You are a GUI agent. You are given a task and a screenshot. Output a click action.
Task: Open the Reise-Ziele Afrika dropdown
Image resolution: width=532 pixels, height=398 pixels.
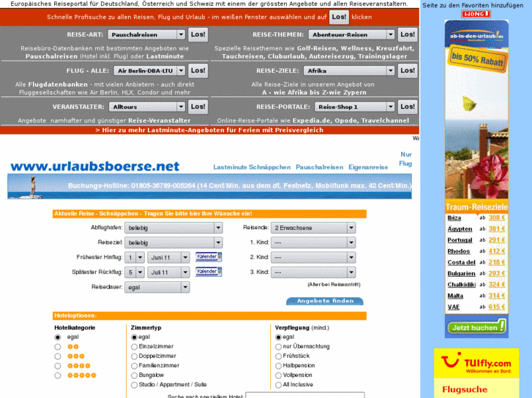[349, 71]
